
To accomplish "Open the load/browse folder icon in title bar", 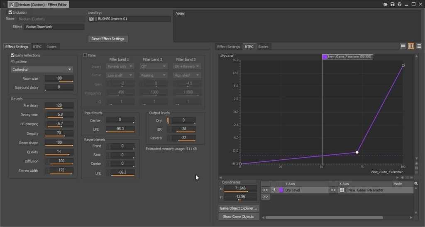I will tap(385, 4).
